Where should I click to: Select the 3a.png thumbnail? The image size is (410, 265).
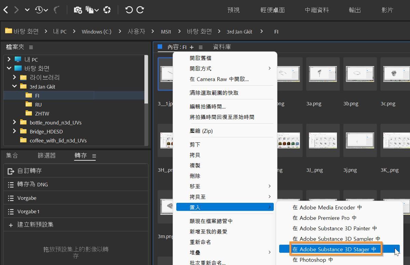(323, 74)
